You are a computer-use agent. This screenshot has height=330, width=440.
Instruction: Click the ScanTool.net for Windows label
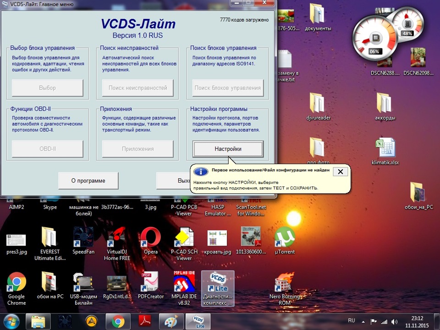coord(251,210)
